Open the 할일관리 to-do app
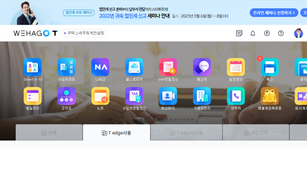 [x=33, y=96]
